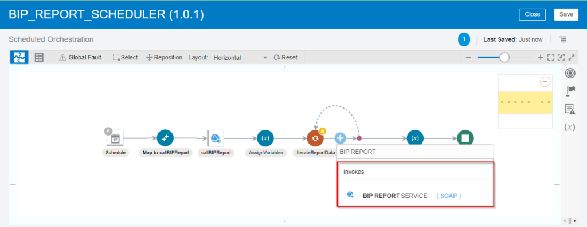Viewport: 587px width, 227px height.
Task: Activate the Reposition tool
Action: [x=164, y=58]
